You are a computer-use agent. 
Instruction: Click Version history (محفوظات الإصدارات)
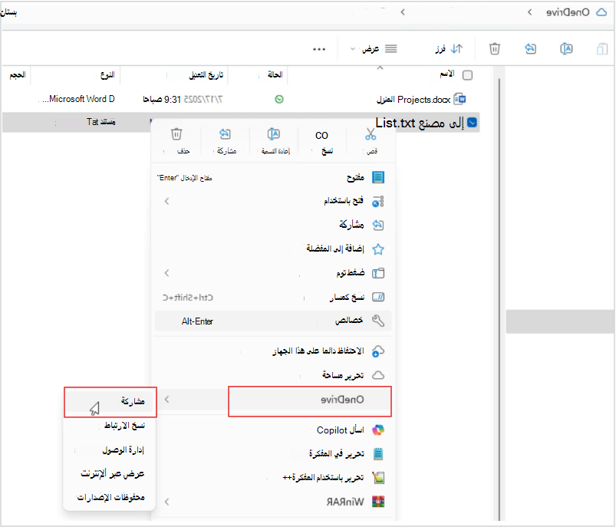pos(110,498)
